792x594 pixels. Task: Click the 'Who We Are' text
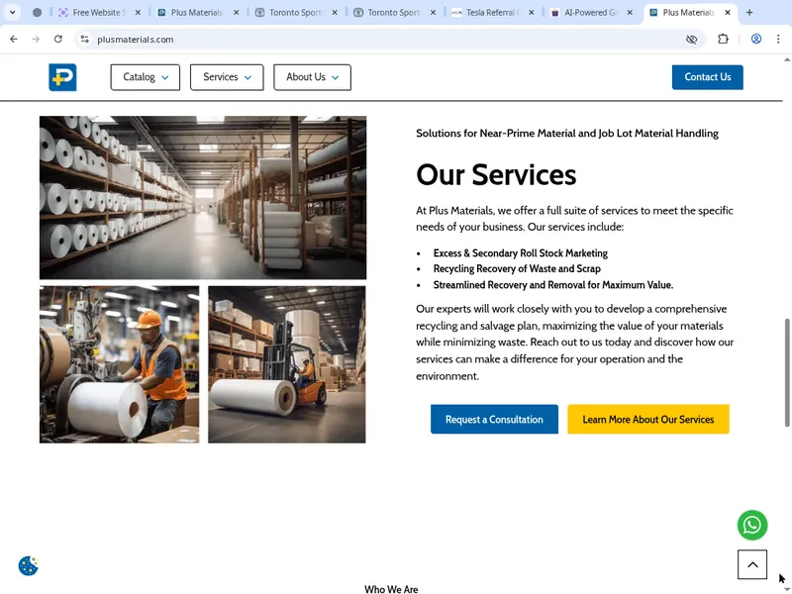coord(391,589)
